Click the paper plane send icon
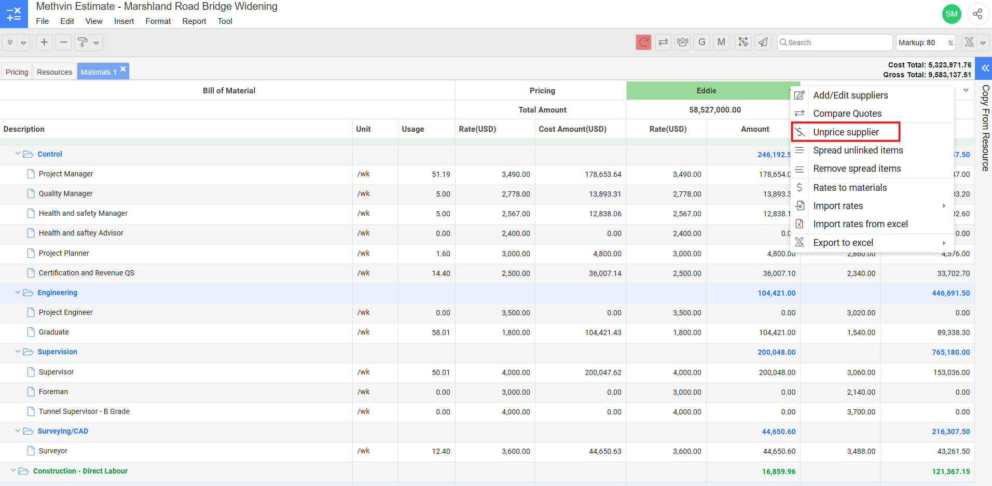This screenshot has height=486, width=992. (763, 43)
